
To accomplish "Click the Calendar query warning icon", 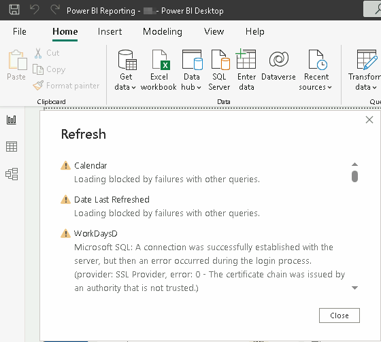I will click(65, 165).
